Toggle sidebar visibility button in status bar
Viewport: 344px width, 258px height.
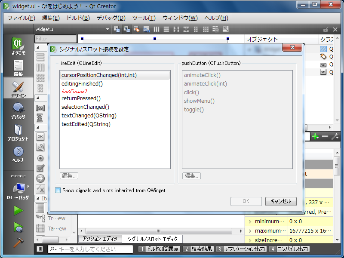point(40,249)
